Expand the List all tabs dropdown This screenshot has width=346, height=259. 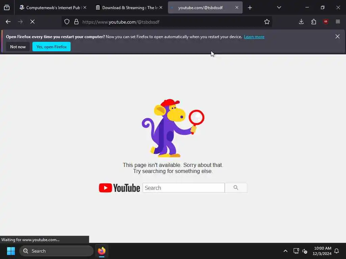[279, 7]
